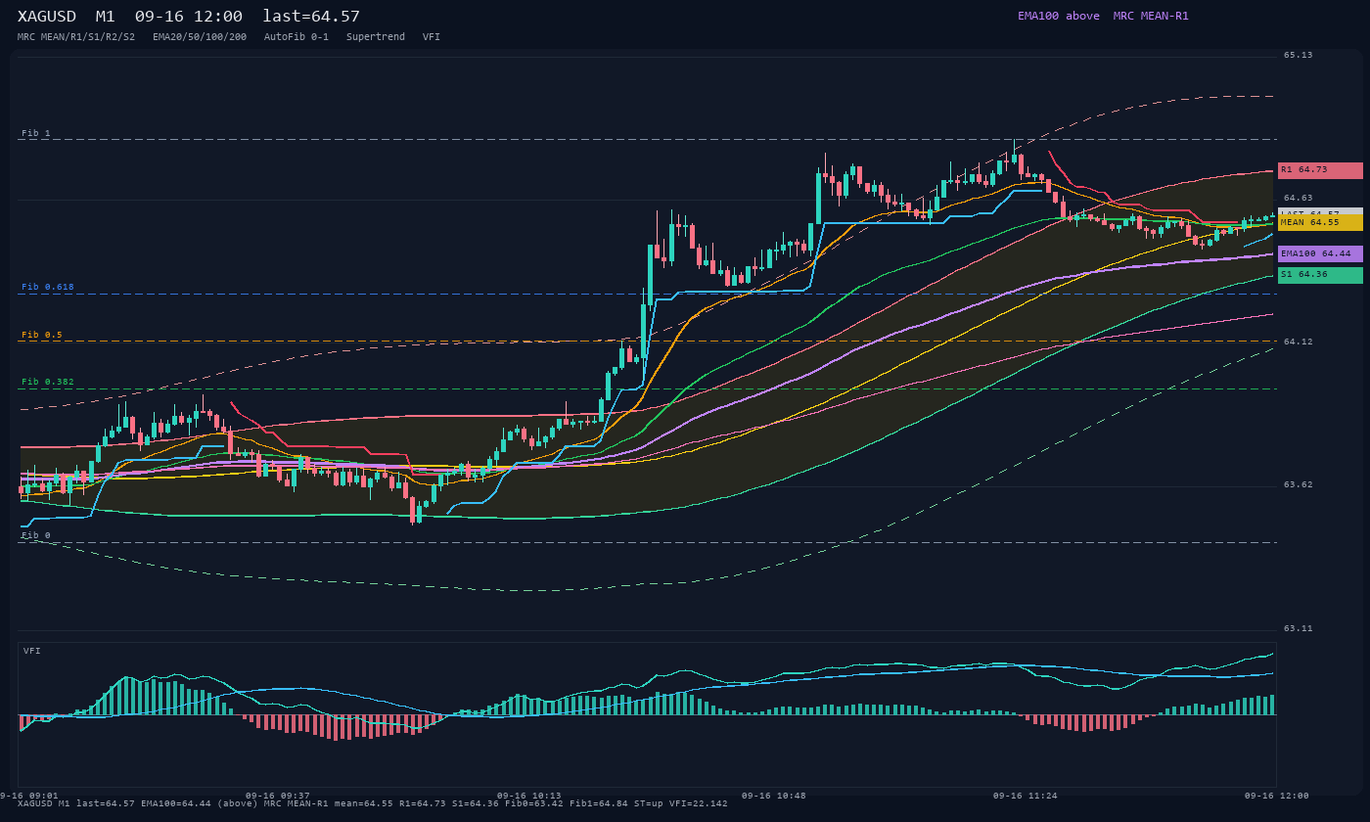The width and height of the screenshot is (1370, 822).
Task: Click the Fib 0 level label
Action: pos(36,535)
